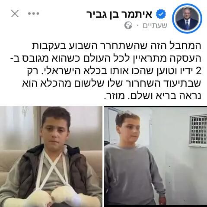Click the globe public audience icon
Viewport: 207px width, 207px height.
[x=128, y=26]
